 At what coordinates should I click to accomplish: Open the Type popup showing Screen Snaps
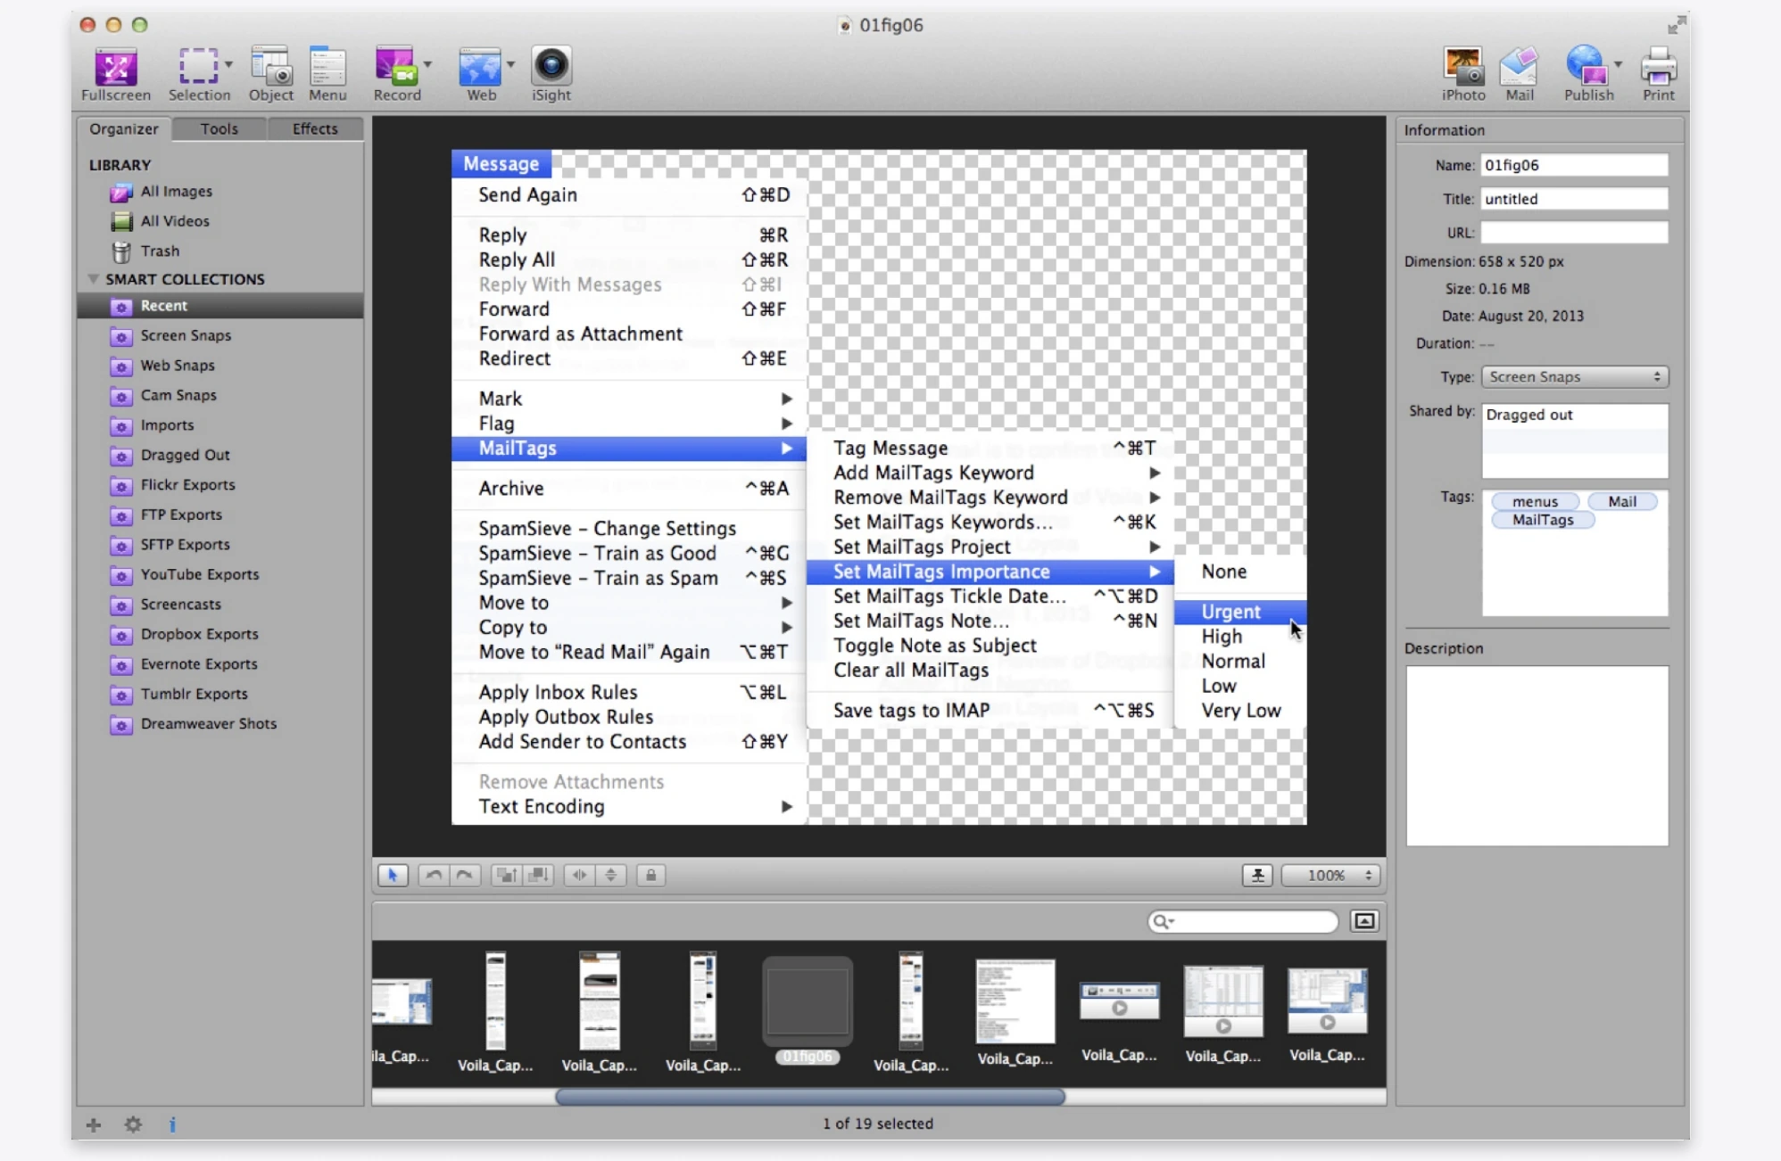[x=1575, y=377]
